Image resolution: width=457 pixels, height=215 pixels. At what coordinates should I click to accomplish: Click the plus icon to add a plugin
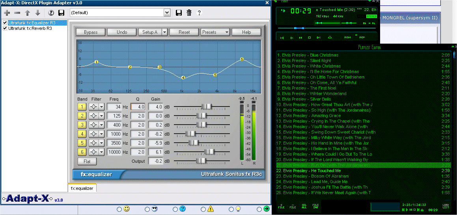coord(7,13)
